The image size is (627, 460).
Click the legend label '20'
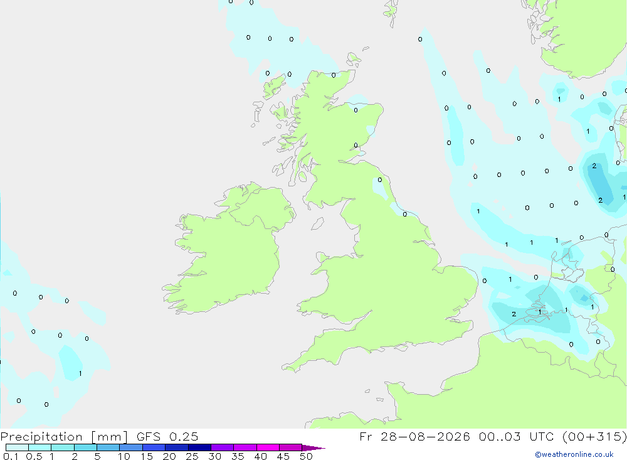tap(169, 456)
